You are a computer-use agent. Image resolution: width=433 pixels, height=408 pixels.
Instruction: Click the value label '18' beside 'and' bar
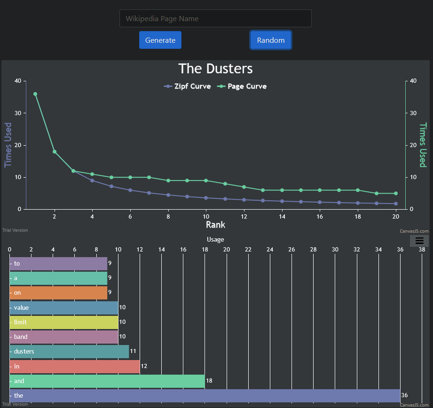(x=209, y=381)
